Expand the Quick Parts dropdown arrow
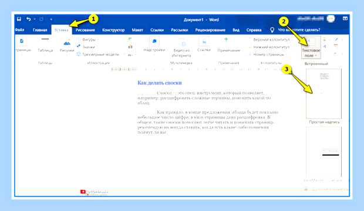The height and width of the screenshot is (211, 364). pyautogui.click(x=329, y=39)
